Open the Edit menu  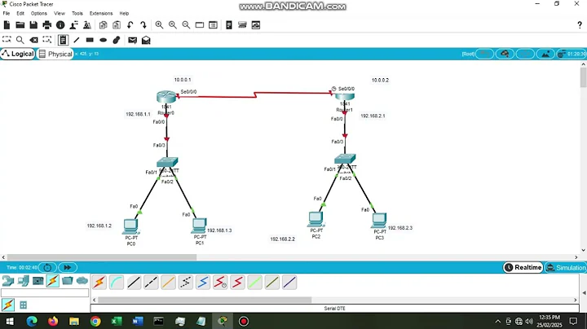[20, 13]
